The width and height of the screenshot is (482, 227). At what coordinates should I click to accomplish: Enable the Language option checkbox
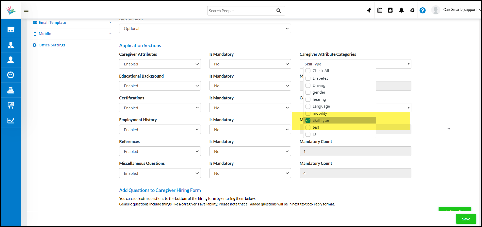308,106
